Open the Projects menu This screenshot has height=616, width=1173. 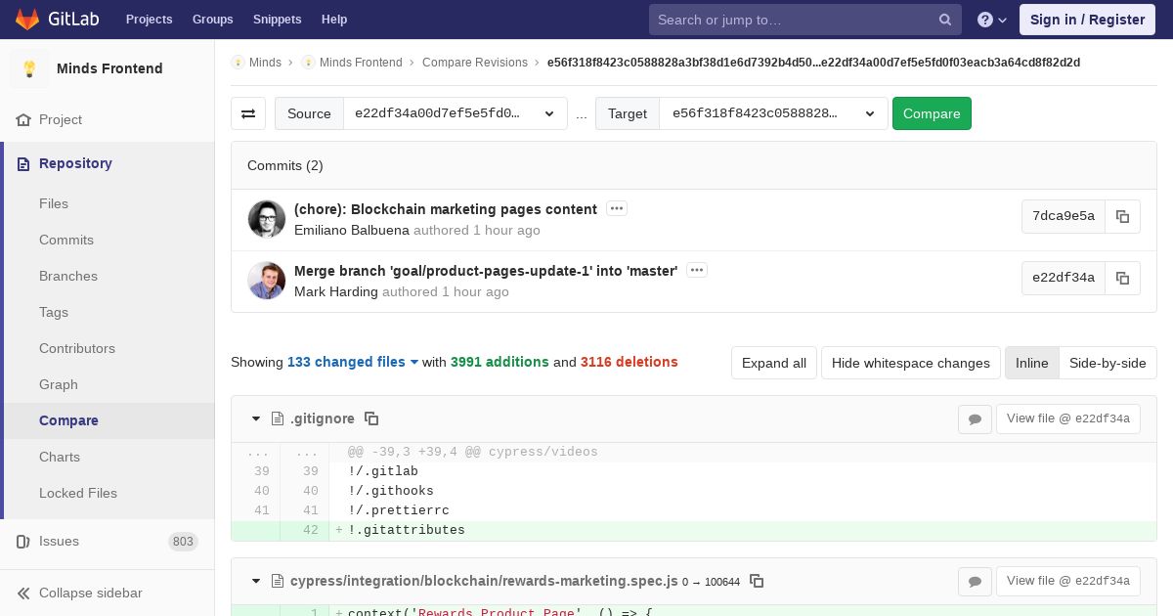[149, 20]
